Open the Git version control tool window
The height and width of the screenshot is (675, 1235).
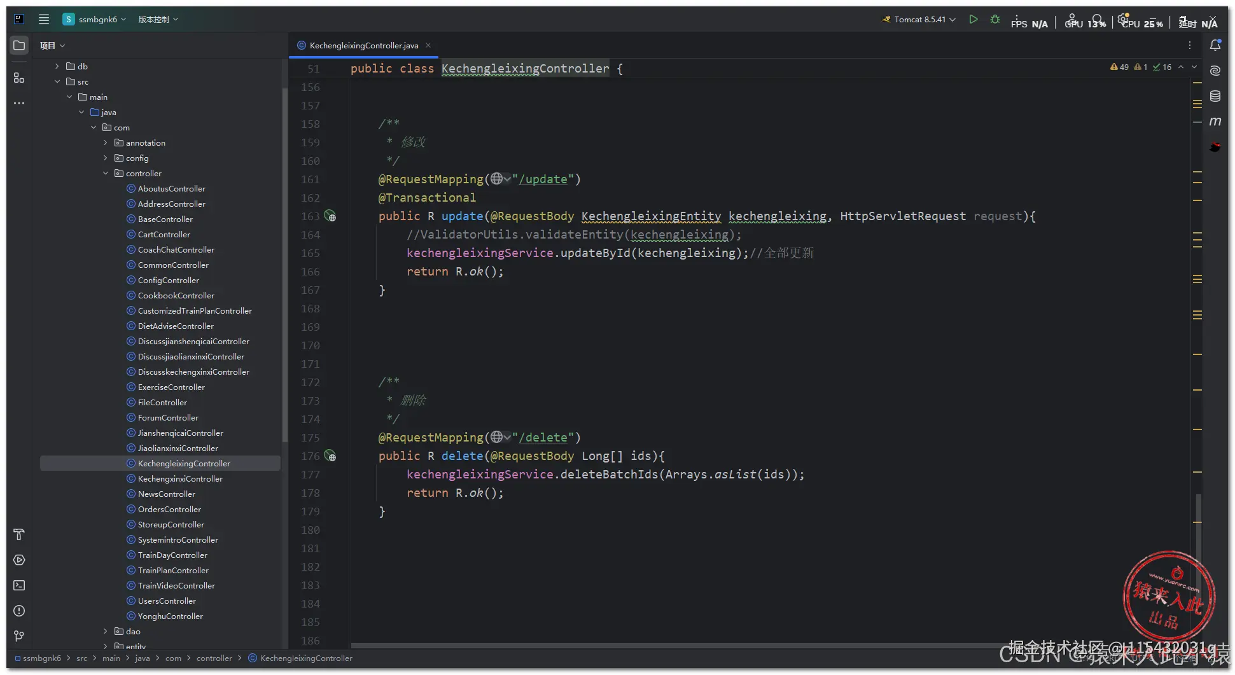19,636
